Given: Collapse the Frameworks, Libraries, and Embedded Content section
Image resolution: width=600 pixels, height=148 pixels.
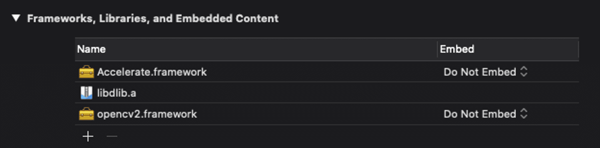Looking at the screenshot, I should [x=16, y=18].
